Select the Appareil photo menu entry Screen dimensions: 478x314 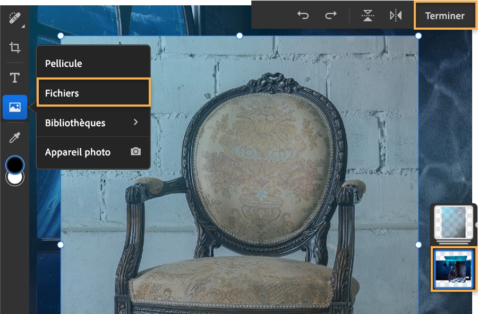[x=77, y=152]
